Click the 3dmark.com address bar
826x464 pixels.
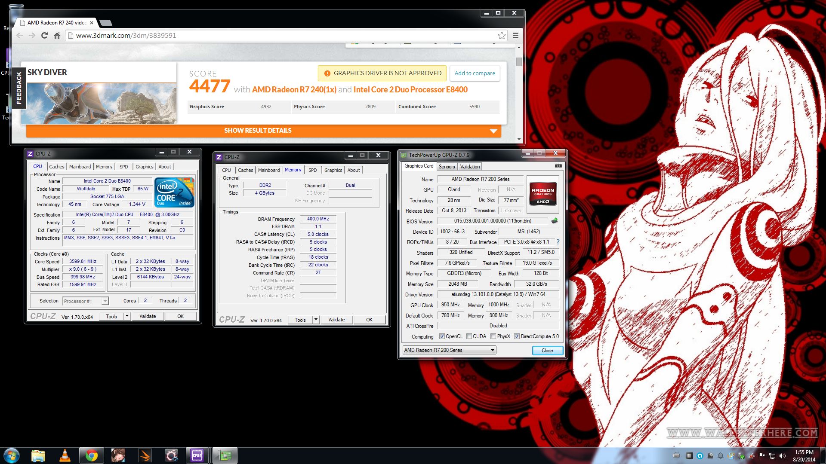point(286,36)
